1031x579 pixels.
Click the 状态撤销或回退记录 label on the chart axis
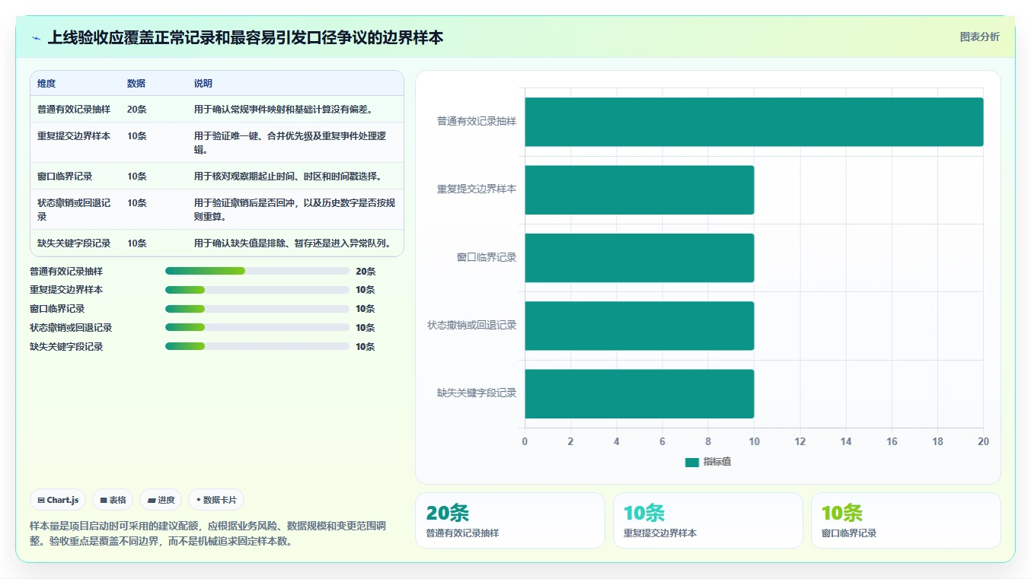[x=472, y=325]
